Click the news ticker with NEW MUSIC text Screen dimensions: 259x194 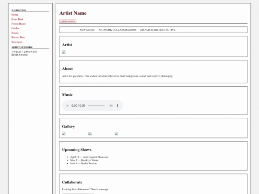[153, 30]
